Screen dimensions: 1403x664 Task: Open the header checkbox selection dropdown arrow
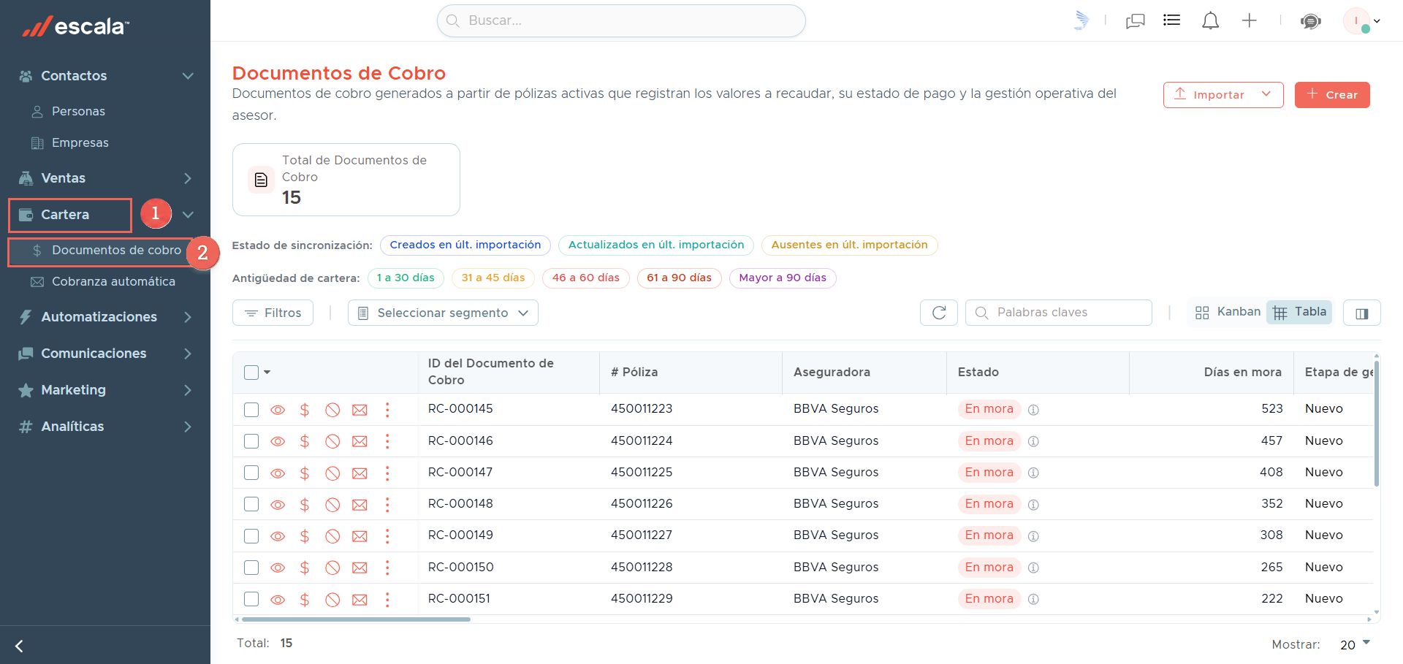(x=267, y=373)
